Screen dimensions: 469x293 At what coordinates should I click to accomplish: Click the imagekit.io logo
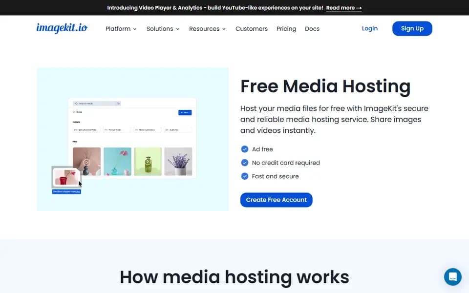click(x=62, y=28)
